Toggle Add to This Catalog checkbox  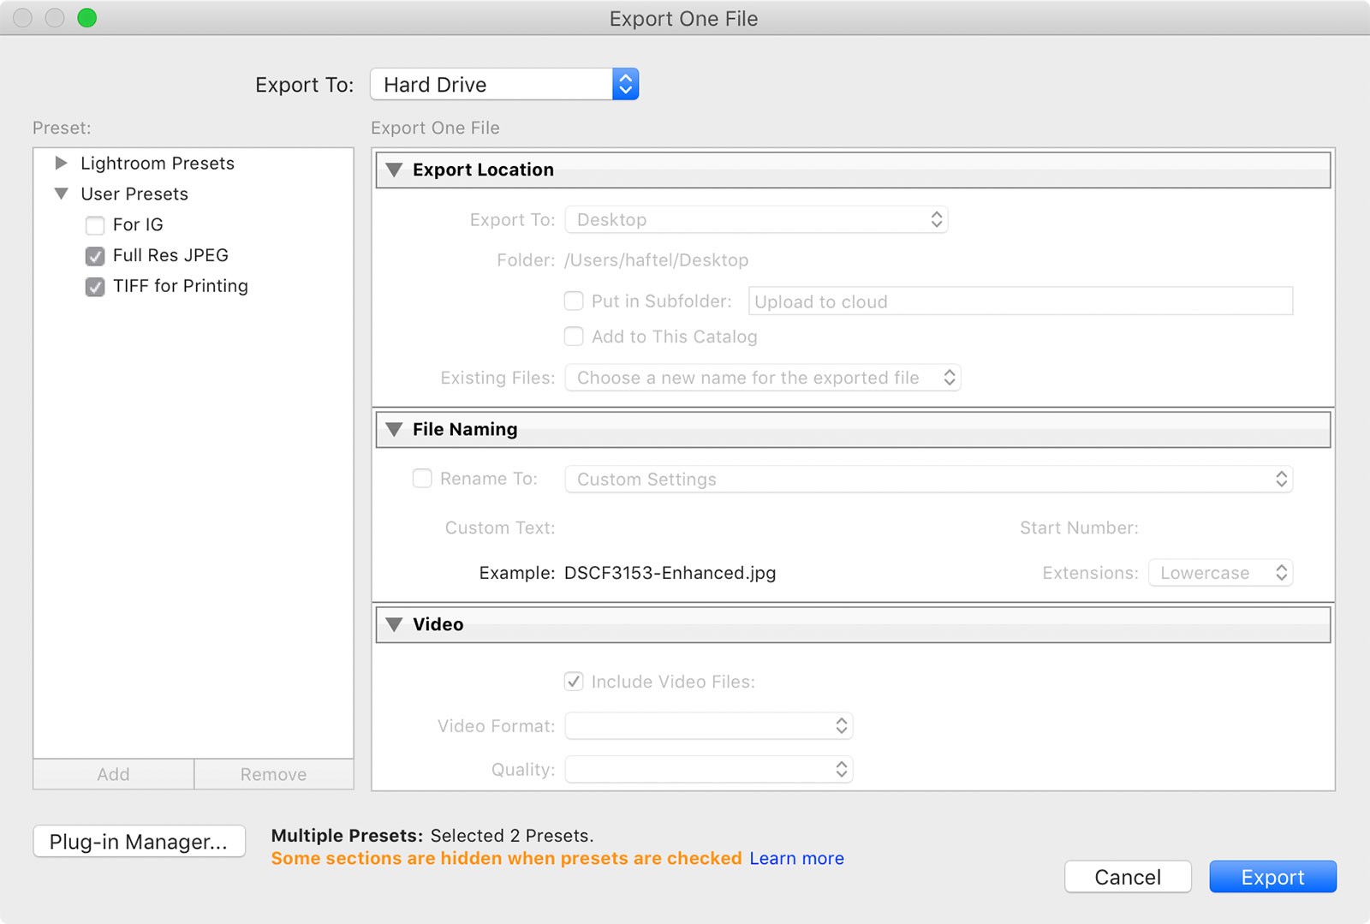pos(574,337)
